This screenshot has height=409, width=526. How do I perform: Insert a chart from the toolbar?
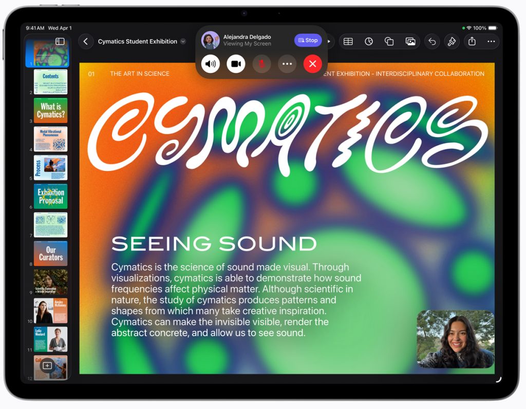coord(369,42)
